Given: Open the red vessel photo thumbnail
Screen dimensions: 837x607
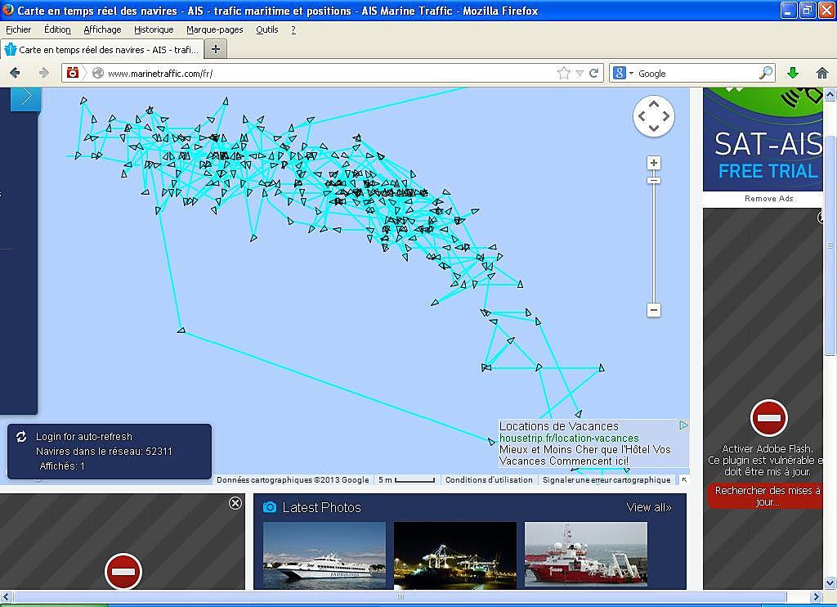Looking at the screenshot, I should (x=585, y=555).
